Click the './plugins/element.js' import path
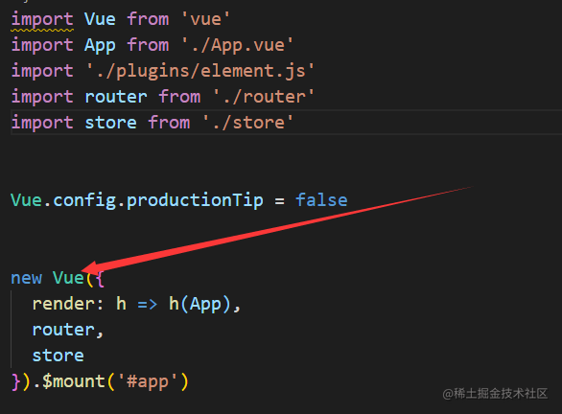The width and height of the screenshot is (562, 414). coord(200,71)
